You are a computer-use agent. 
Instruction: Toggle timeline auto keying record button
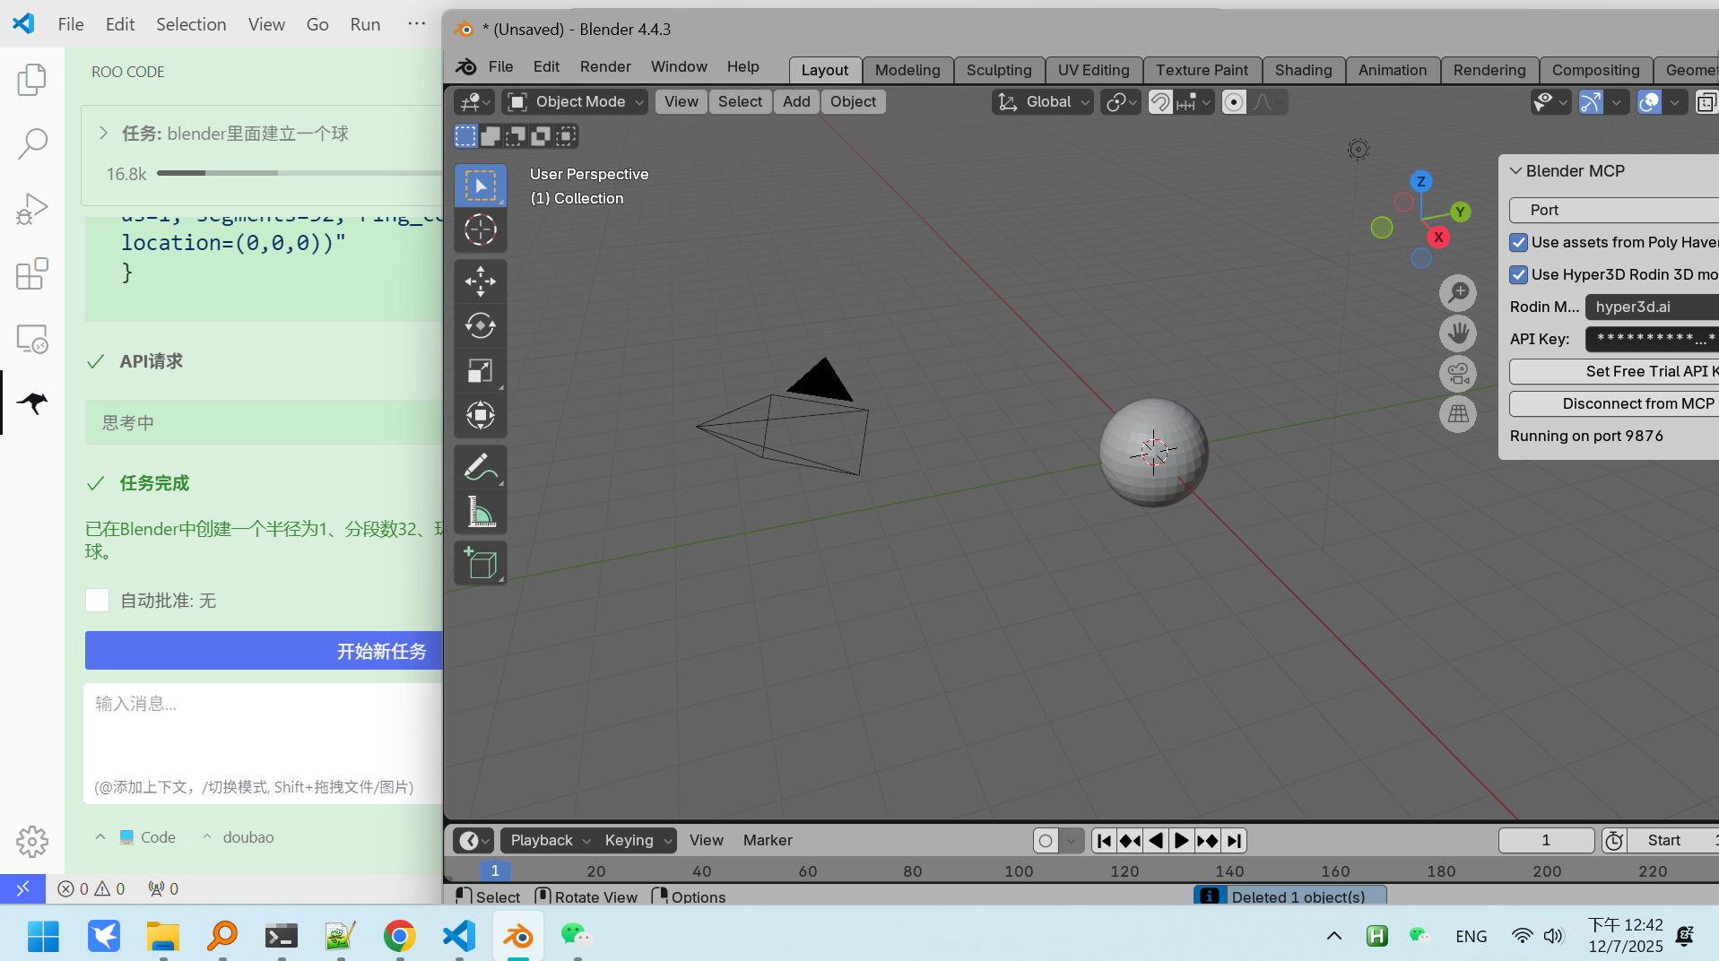pos(1046,841)
